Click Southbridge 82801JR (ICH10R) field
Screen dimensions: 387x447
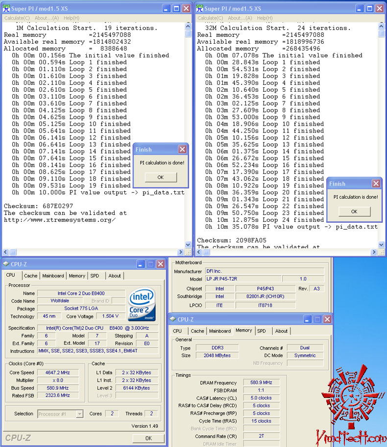pos(266,296)
